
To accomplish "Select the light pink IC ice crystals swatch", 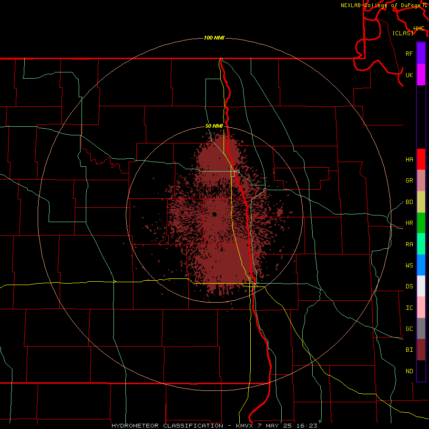I will (x=421, y=307).
